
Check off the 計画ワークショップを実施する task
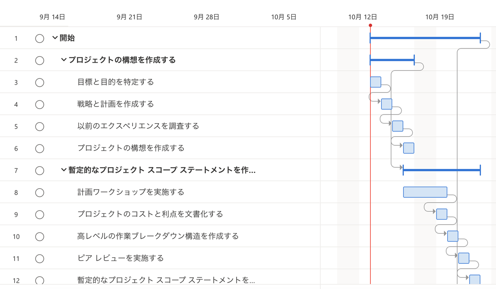click(x=40, y=192)
